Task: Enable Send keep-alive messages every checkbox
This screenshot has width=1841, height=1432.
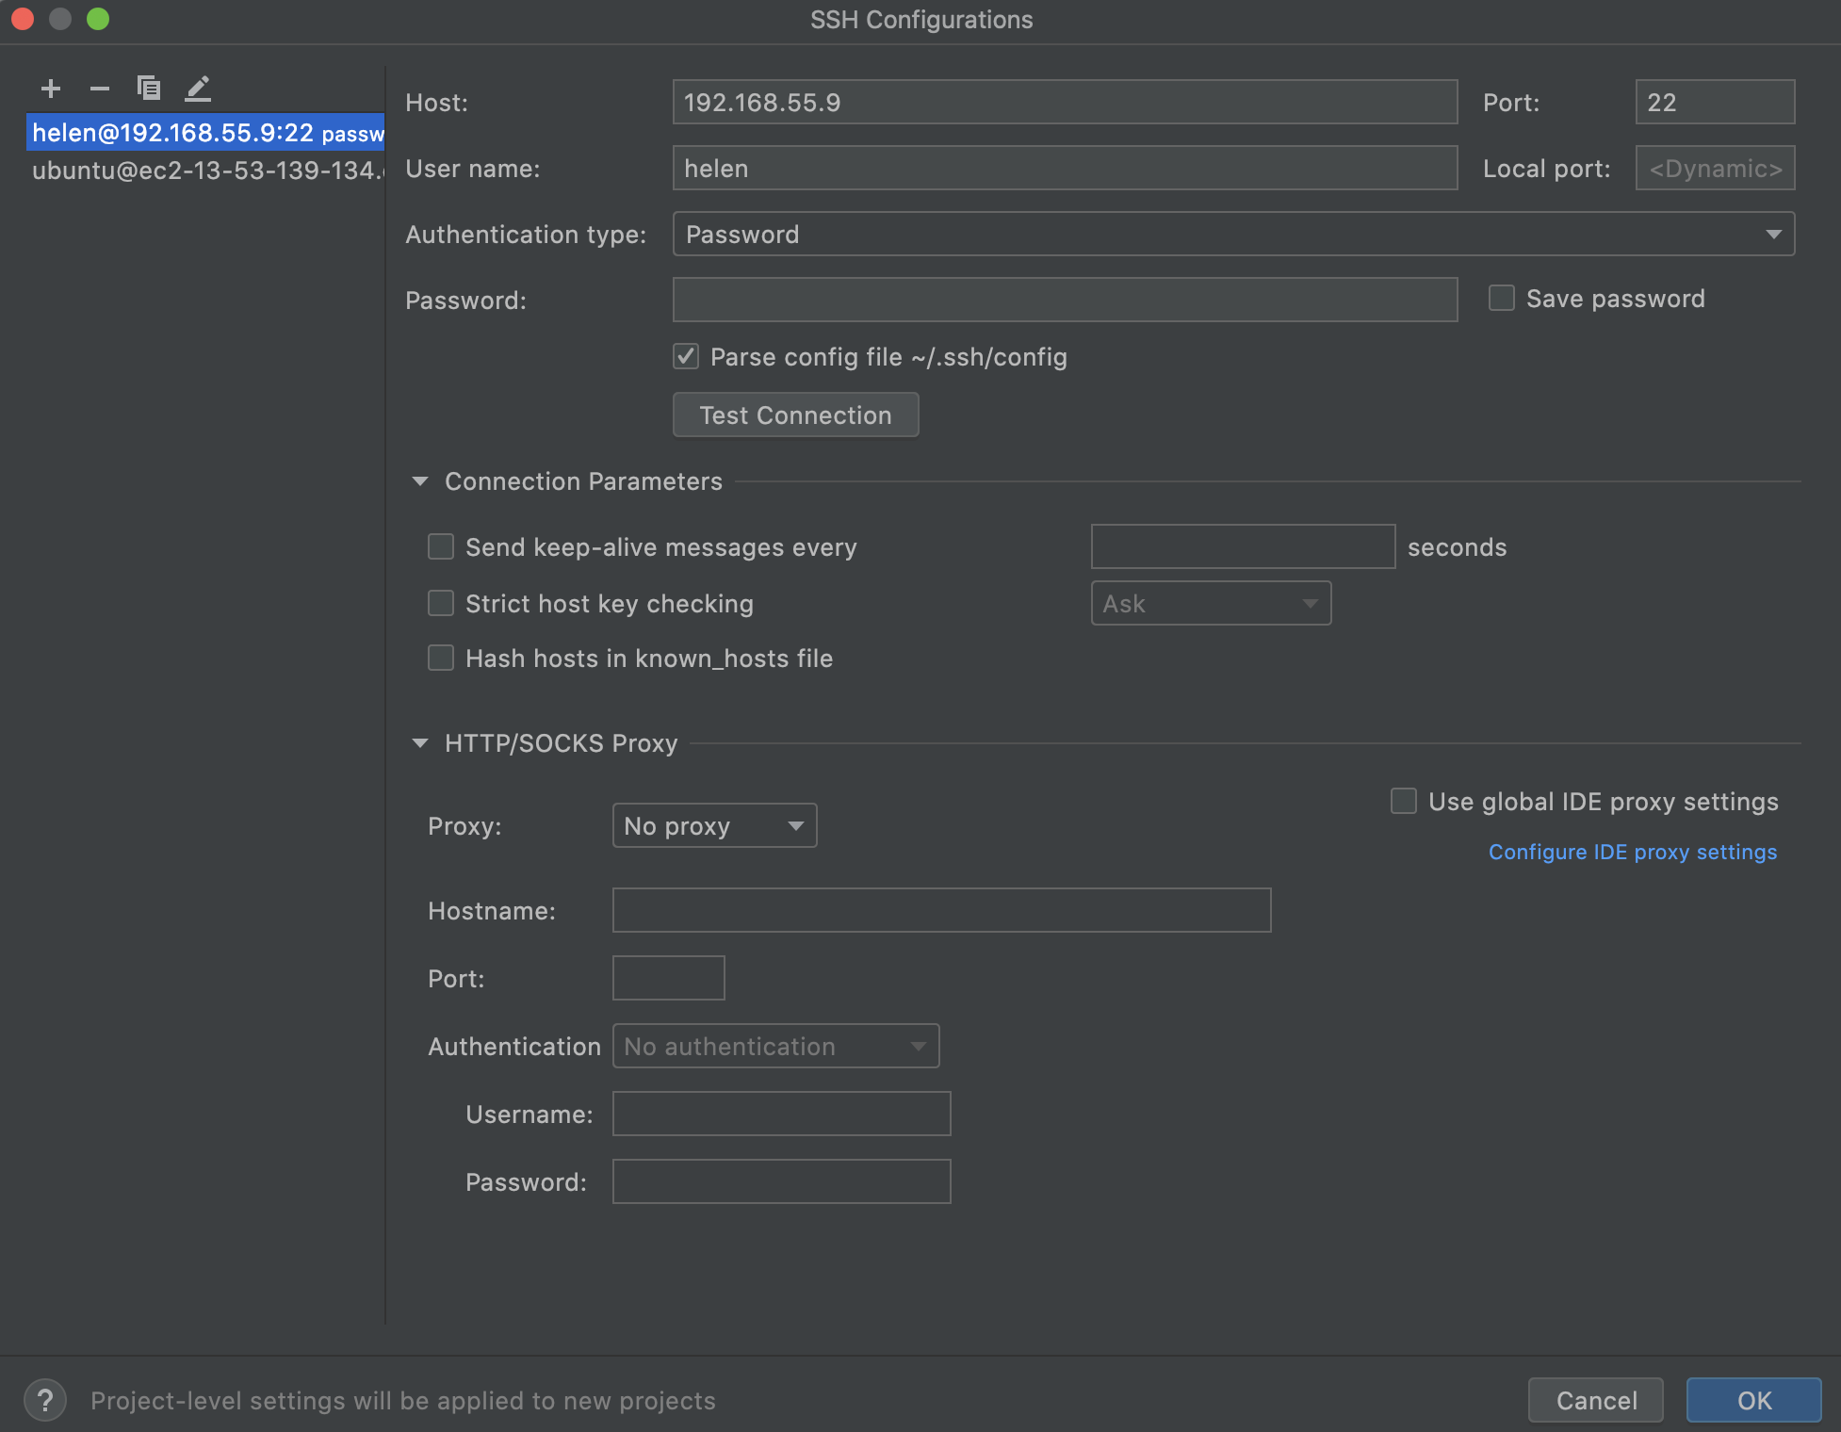Action: tap(442, 547)
